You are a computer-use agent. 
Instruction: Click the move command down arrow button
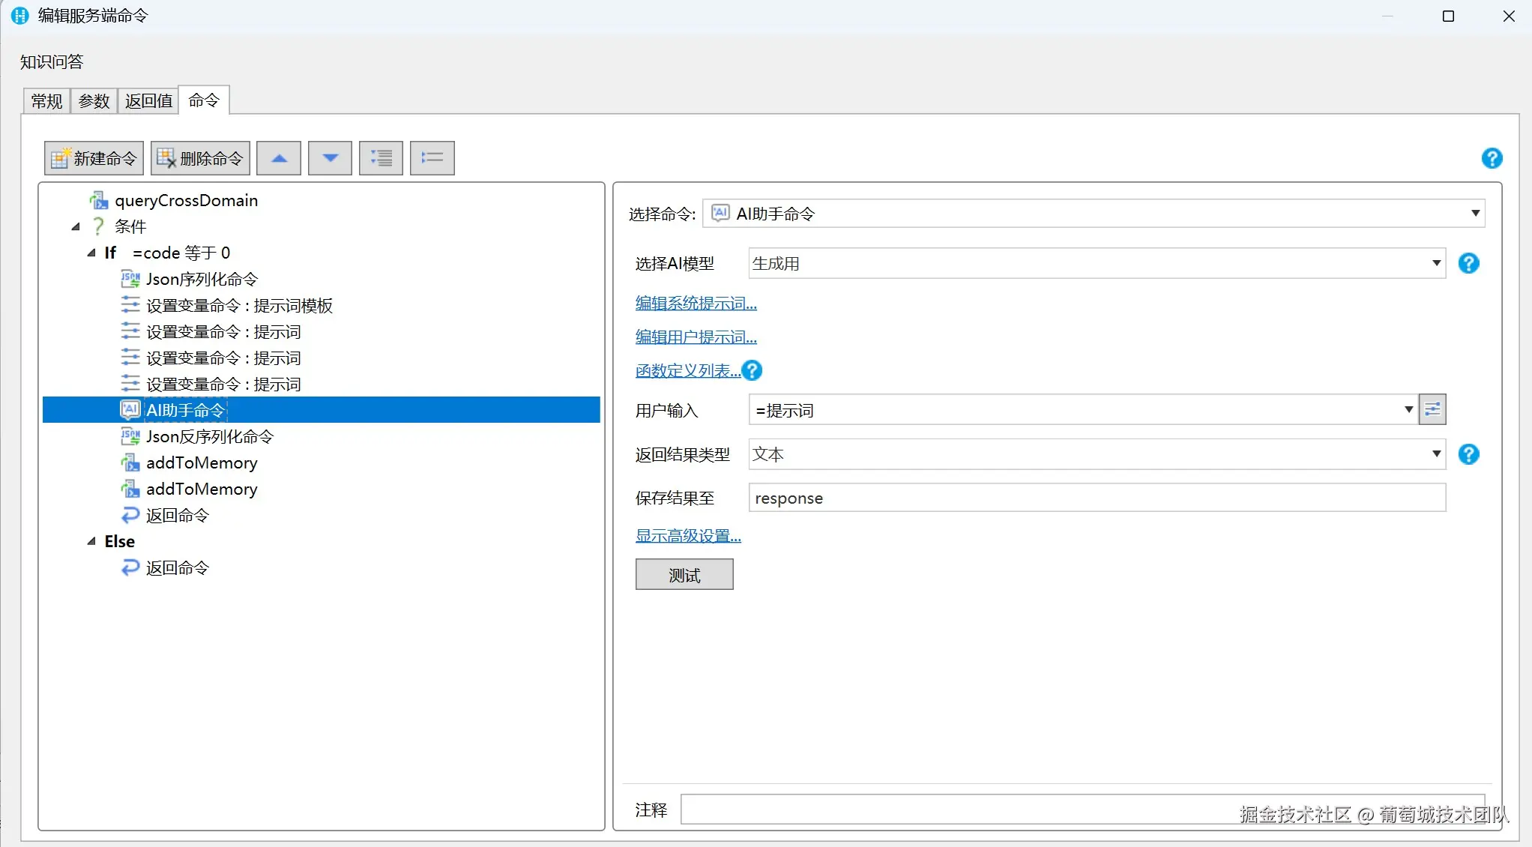pyautogui.click(x=330, y=158)
